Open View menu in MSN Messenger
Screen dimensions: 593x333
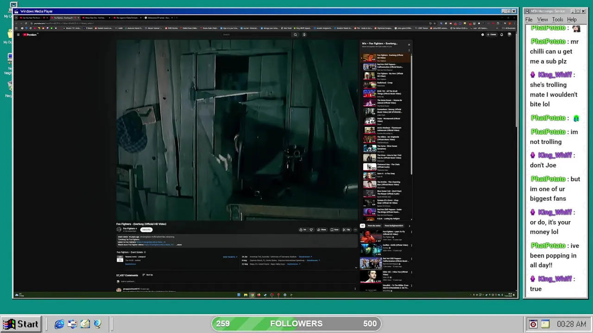[x=543, y=19]
